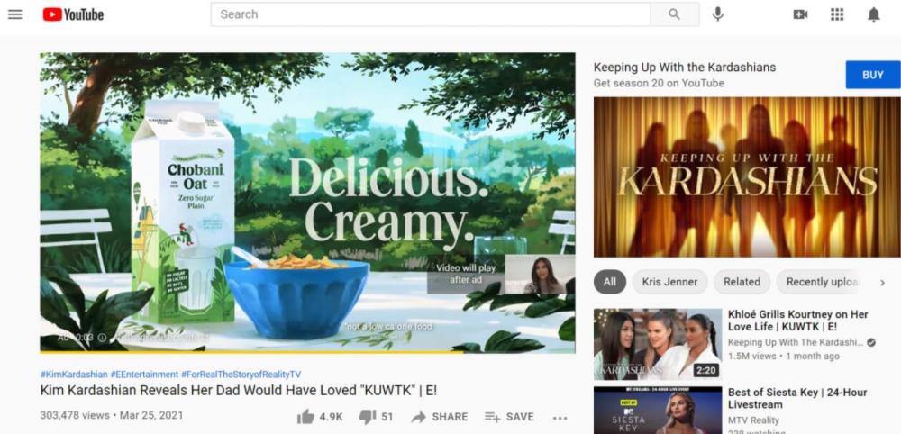Click the #ForRealTheStoryofRealityTV hashtag
901x434 pixels.
241,375
